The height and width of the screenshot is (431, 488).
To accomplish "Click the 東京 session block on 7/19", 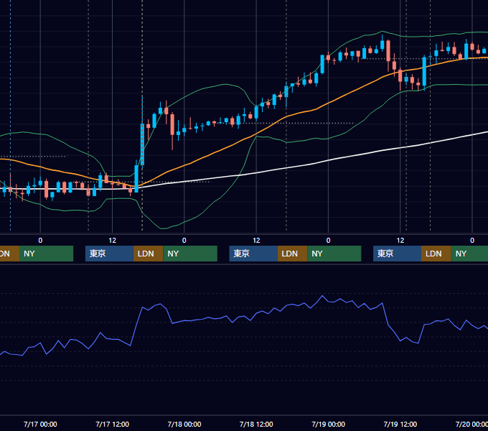I will click(397, 254).
